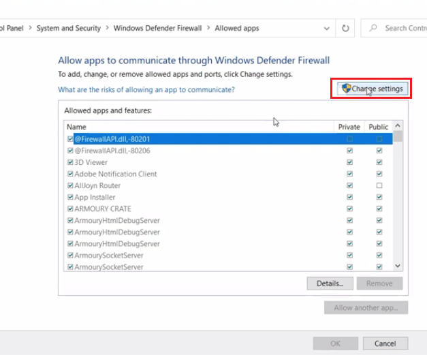Open the address bar history dropdown
427x355 pixels.
click(326, 29)
